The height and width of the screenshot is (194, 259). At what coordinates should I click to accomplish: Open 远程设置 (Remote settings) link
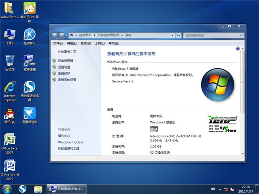coord(64,67)
